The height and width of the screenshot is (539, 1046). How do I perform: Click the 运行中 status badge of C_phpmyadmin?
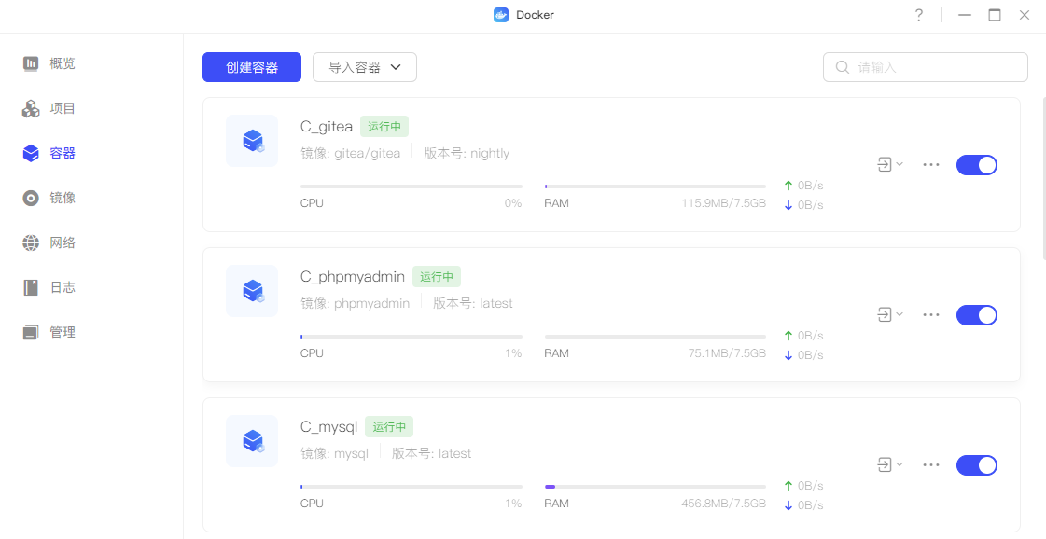(x=437, y=277)
